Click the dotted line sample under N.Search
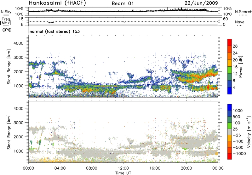Screen dimensions: 252x175 244,15
